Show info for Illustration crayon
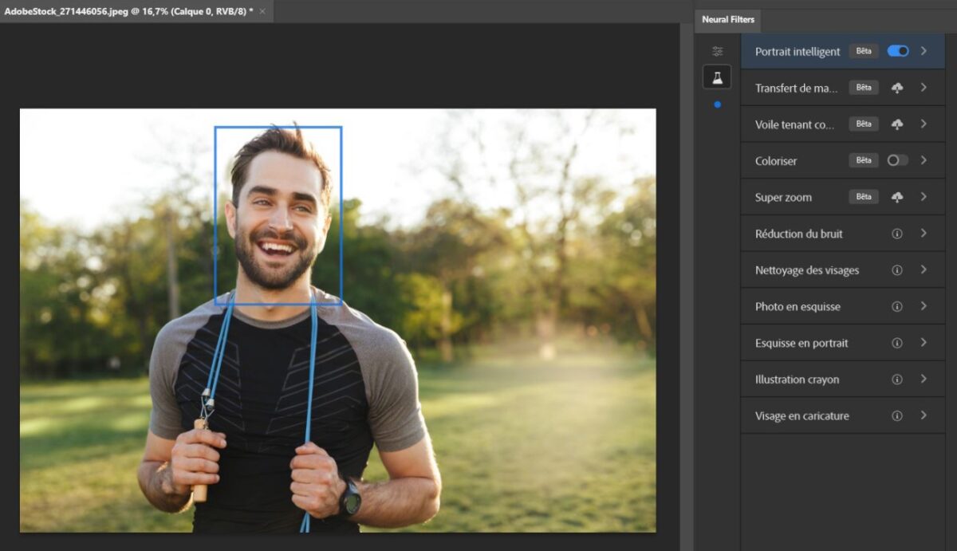957x551 pixels. point(897,380)
